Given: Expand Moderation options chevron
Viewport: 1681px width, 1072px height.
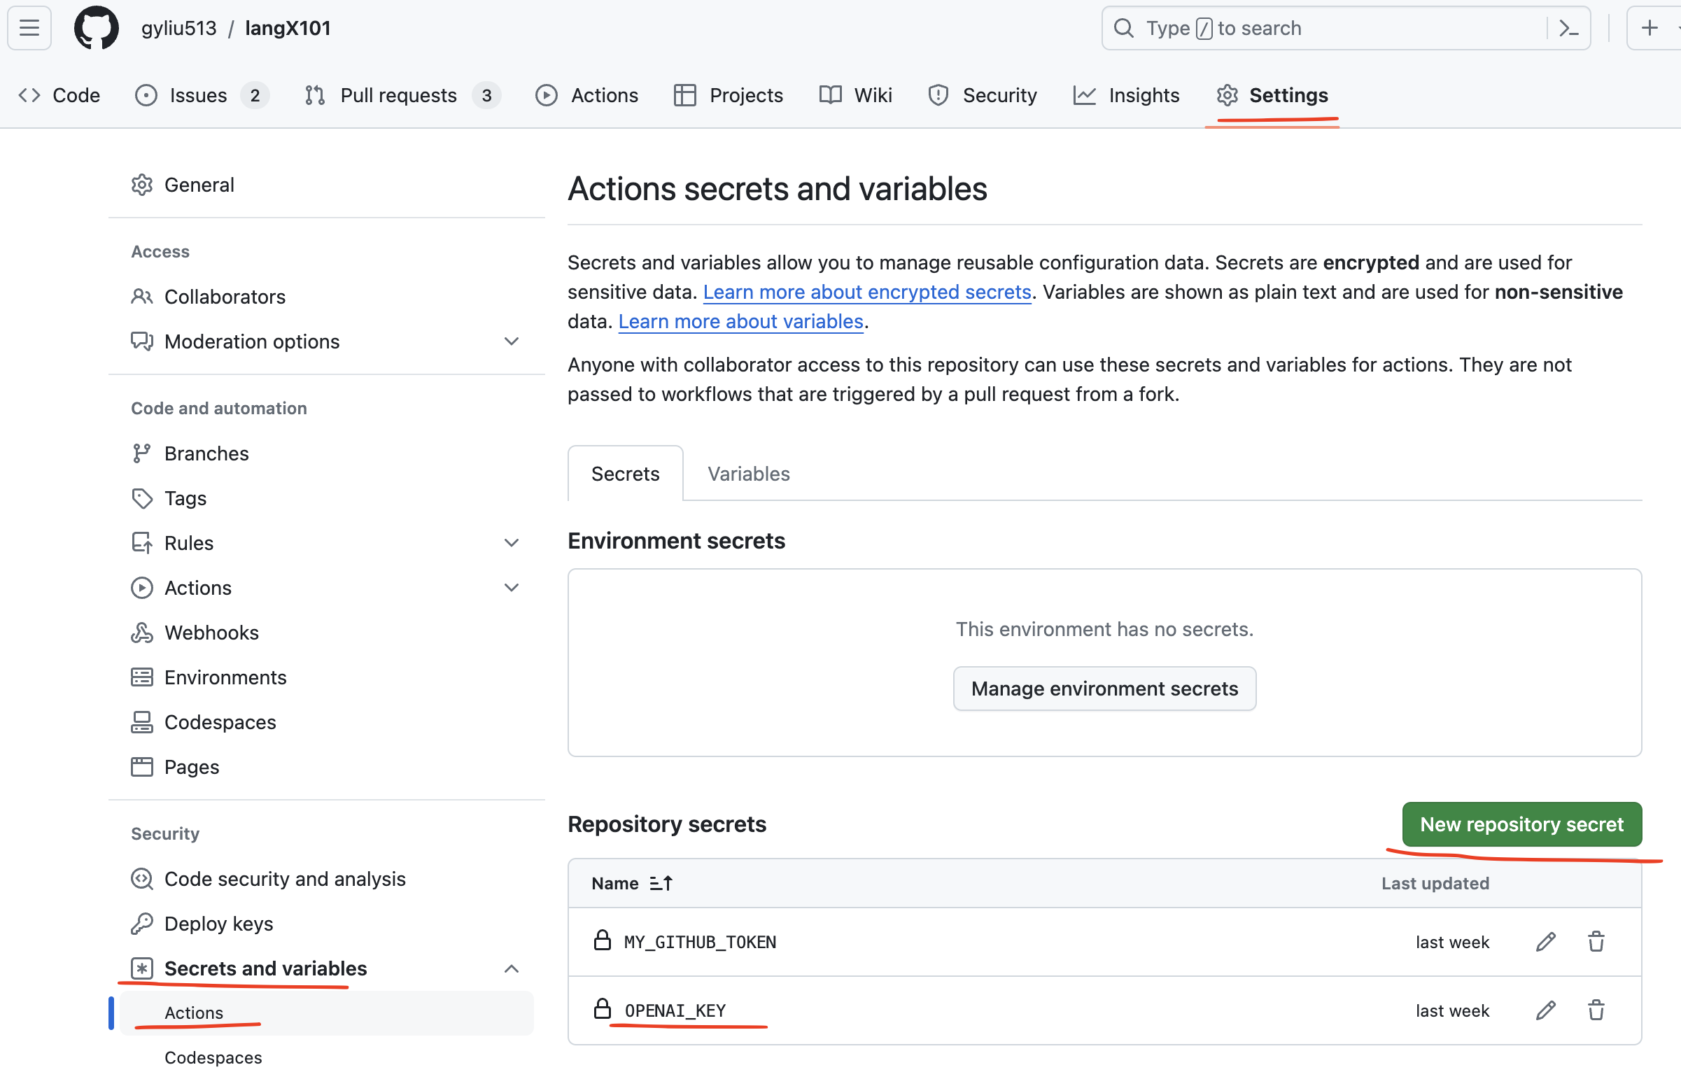Looking at the screenshot, I should (512, 341).
